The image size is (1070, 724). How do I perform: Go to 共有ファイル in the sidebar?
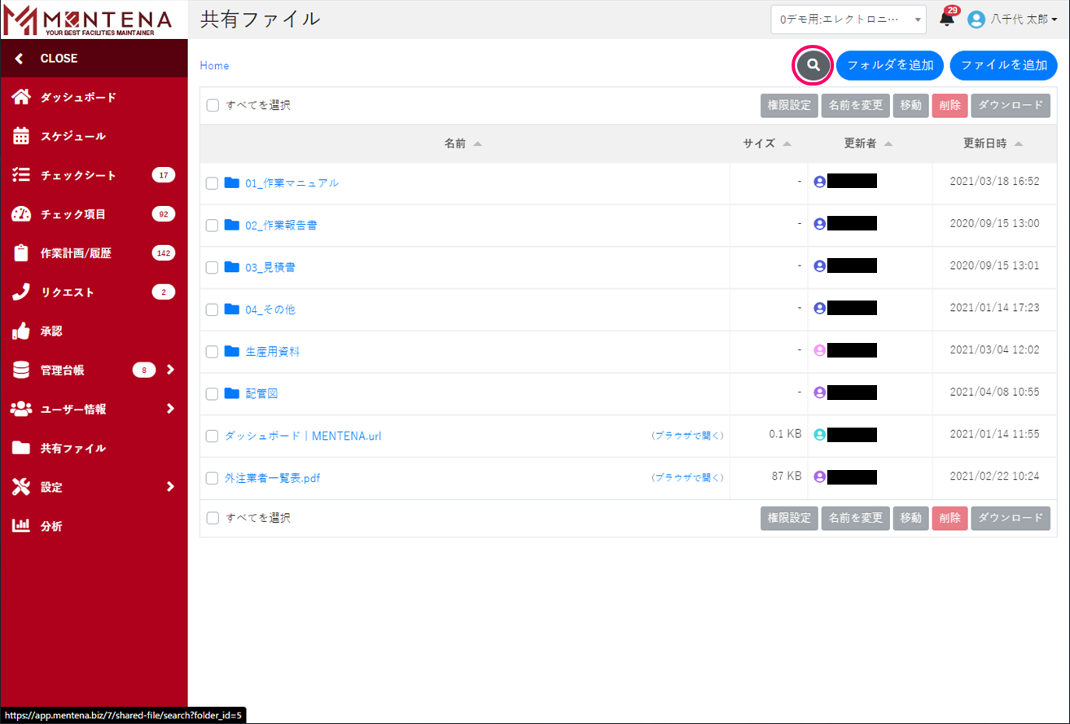[x=72, y=449]
